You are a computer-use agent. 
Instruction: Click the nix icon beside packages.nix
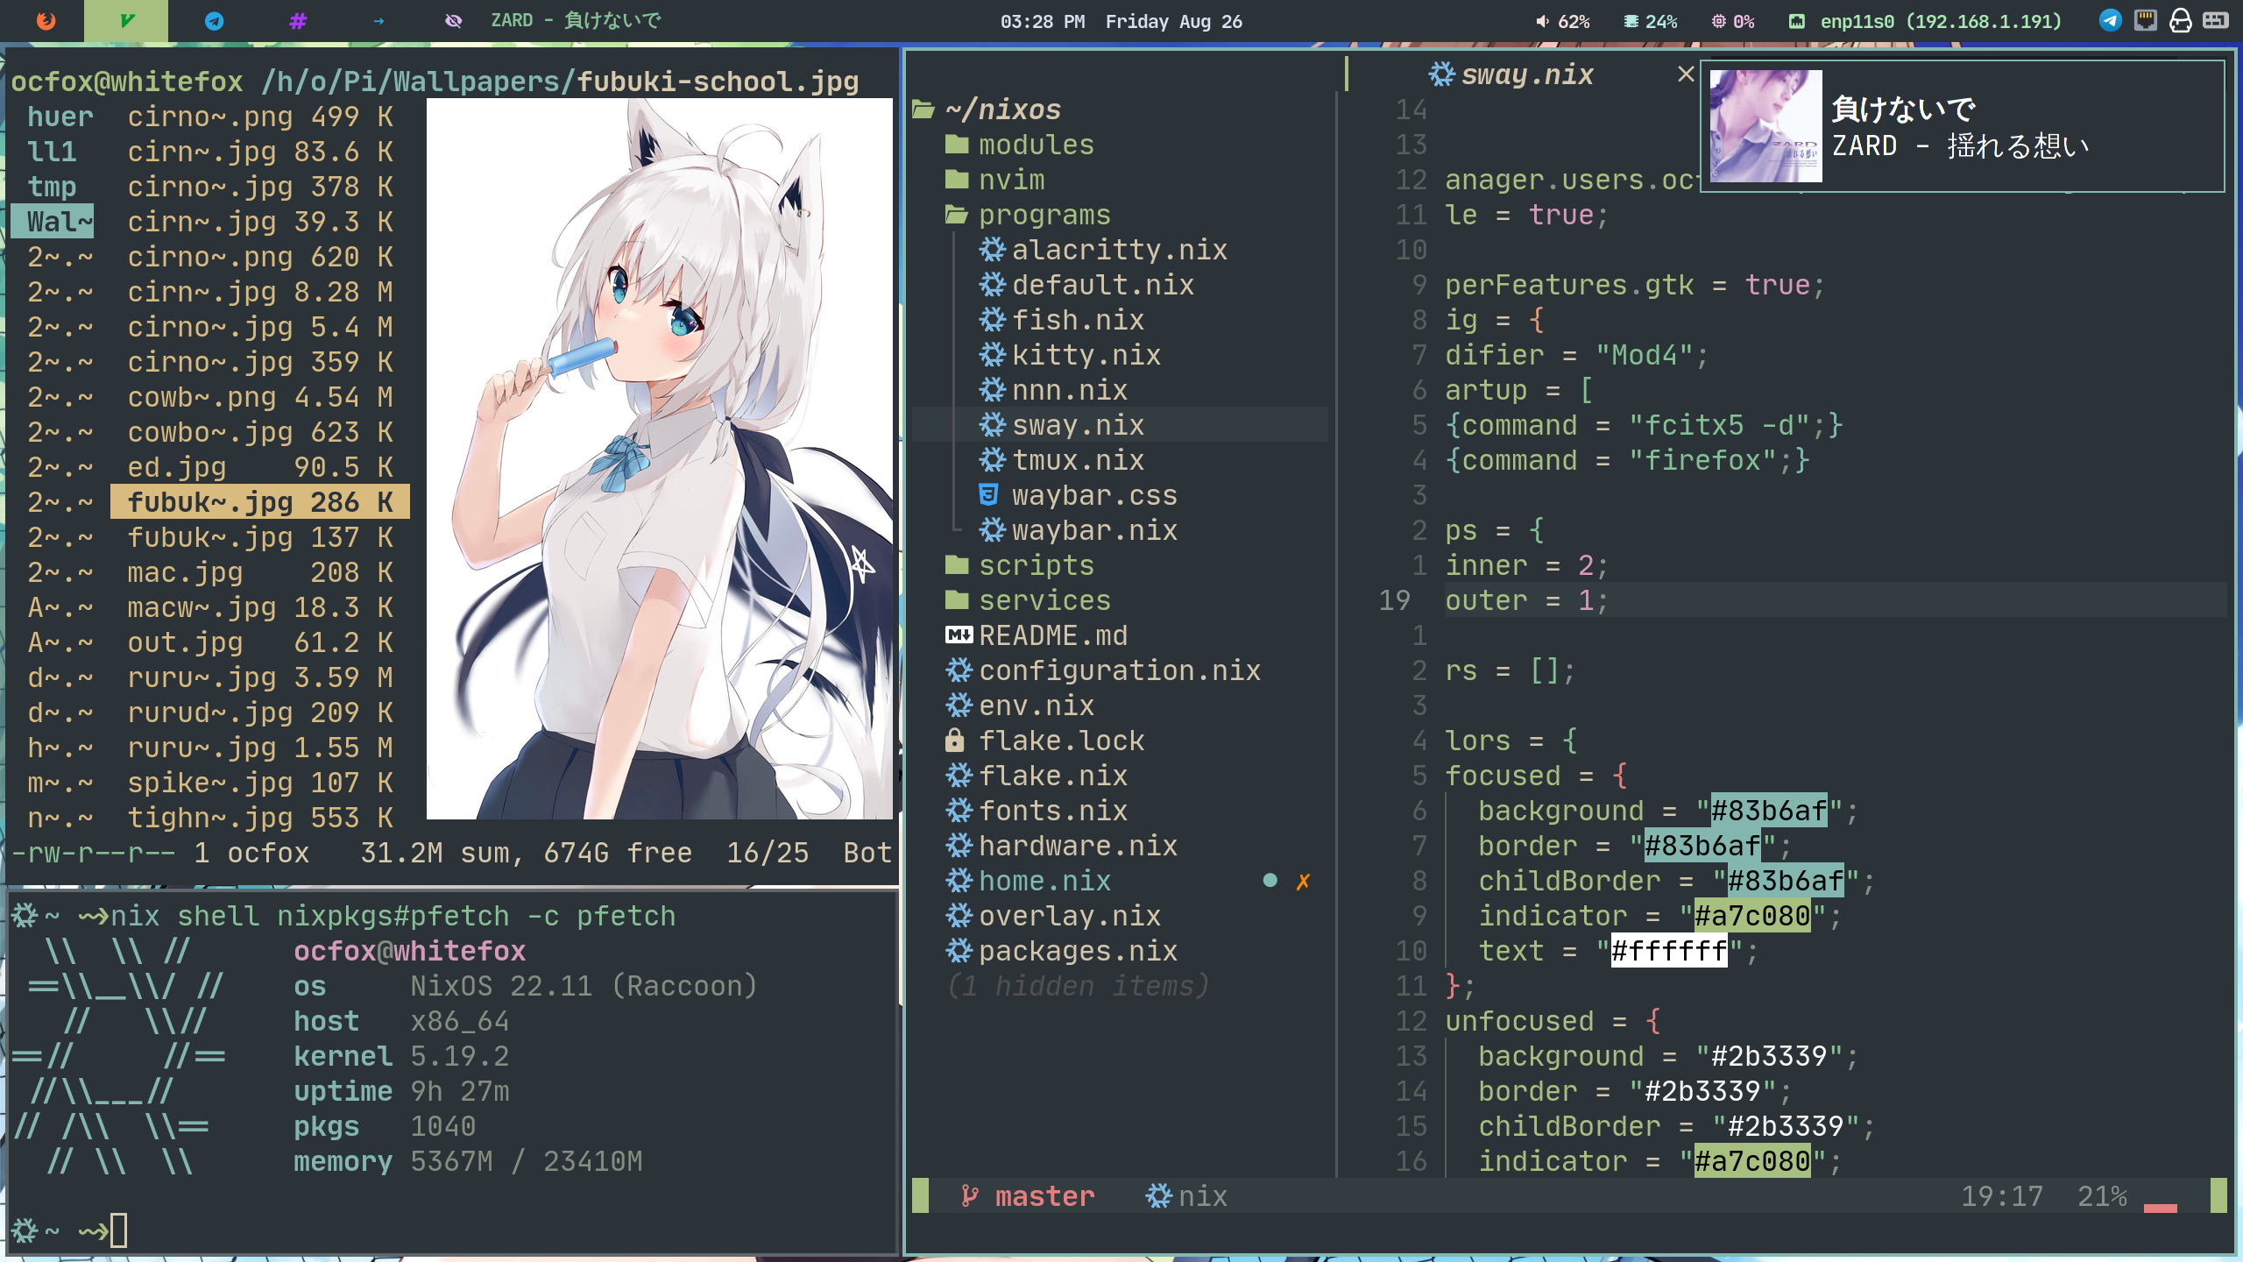[x=959, y=951]
